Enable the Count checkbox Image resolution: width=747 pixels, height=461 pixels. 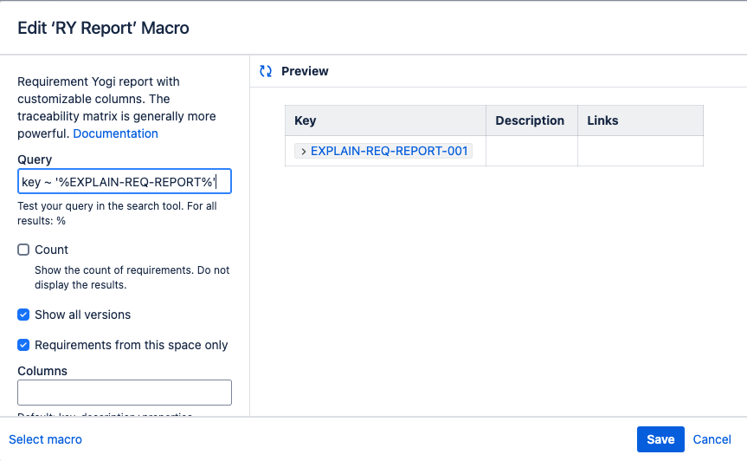[23, 250]
